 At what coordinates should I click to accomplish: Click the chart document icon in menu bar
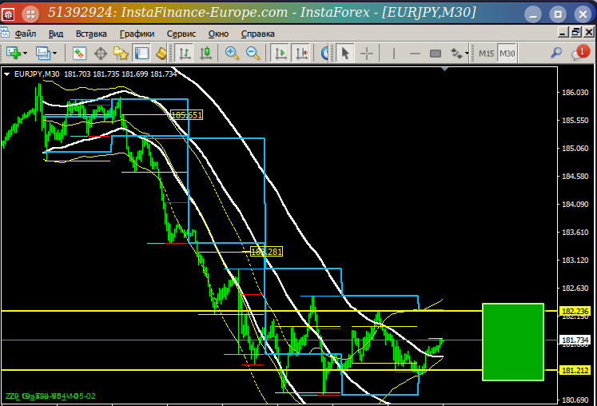(5, 33)
